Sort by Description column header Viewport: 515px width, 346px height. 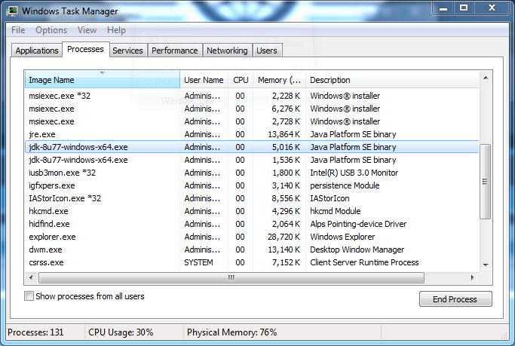[392, 80]
